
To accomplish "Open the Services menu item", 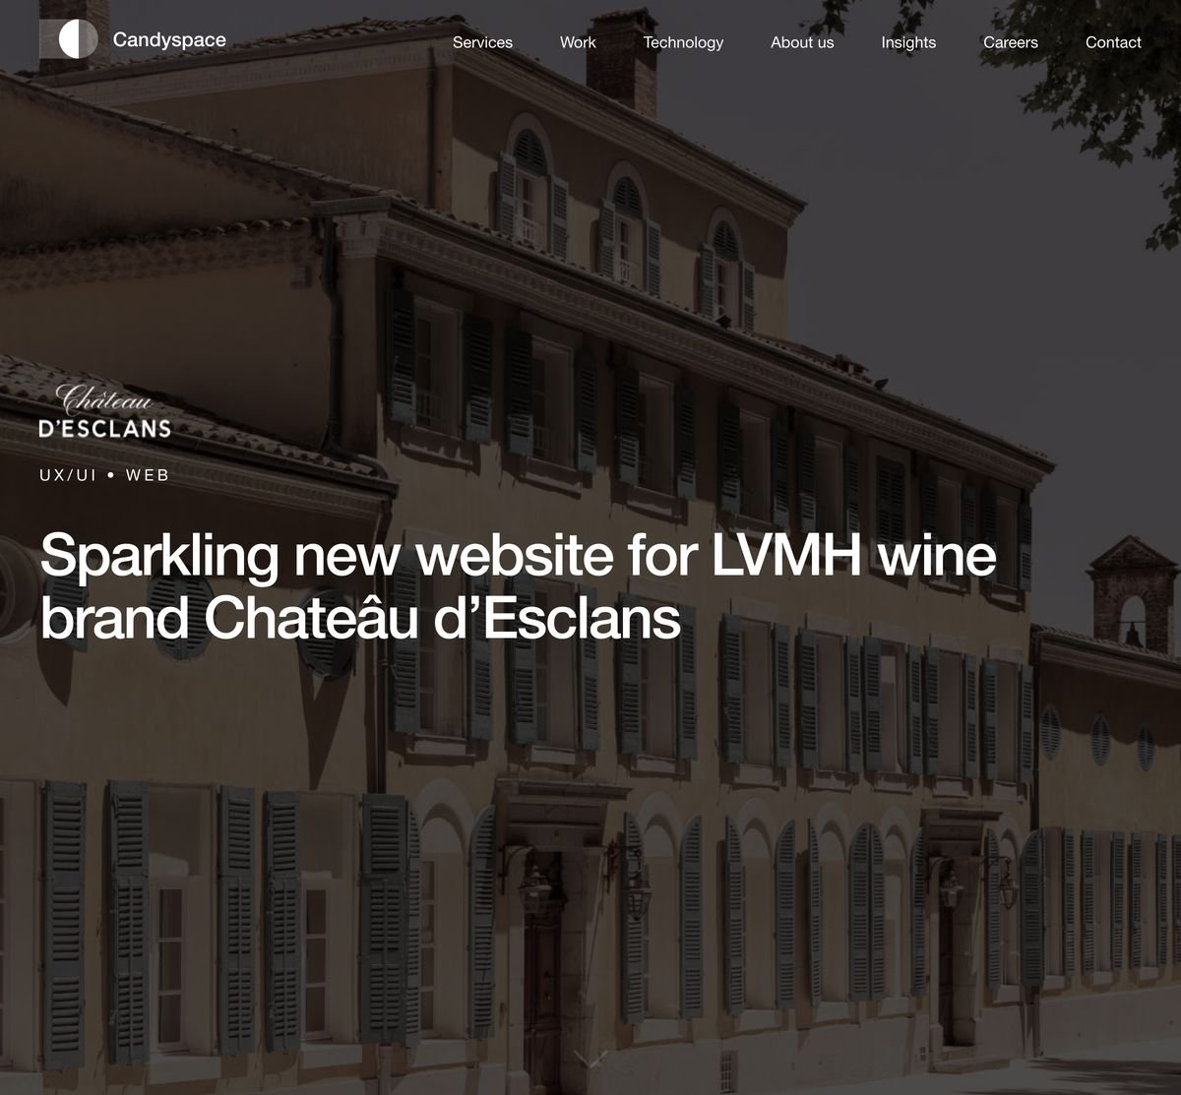I will (482, 42).
